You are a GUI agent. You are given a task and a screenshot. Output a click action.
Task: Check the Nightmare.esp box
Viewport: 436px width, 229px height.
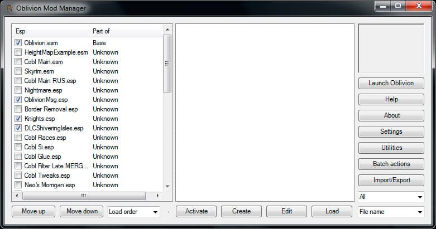tap(18, 90)
